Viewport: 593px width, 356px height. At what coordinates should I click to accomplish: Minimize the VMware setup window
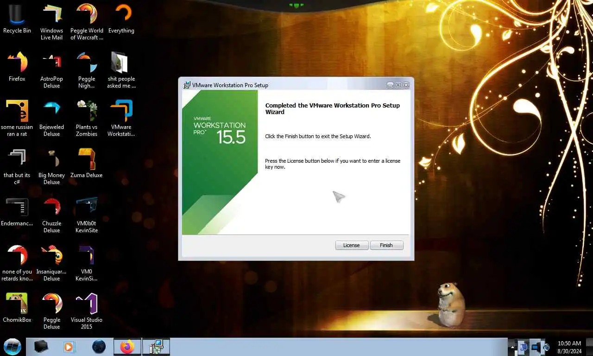pos(390,85)
